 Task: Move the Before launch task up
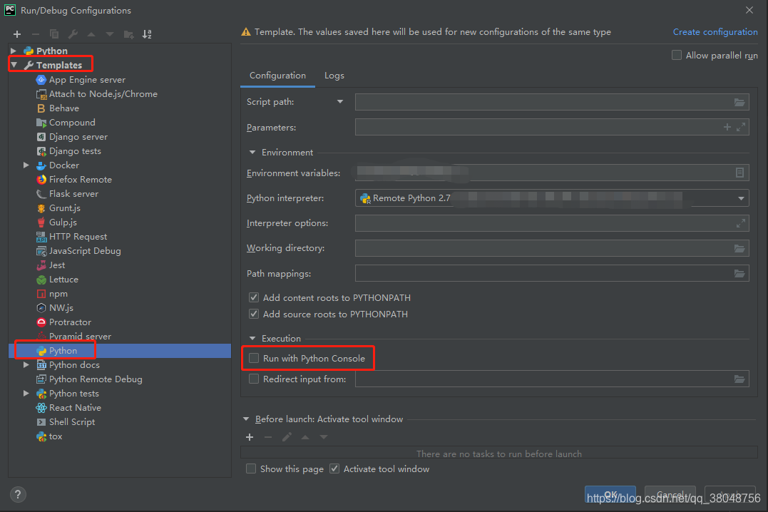point(305,437)
